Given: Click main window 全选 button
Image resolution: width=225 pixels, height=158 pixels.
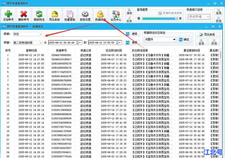Looking at the screenshot, I should click(219, 11).
